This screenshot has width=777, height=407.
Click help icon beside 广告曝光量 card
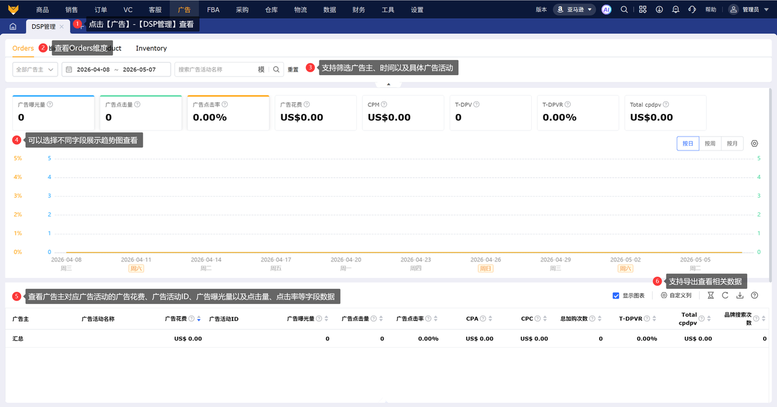point(50,104)
